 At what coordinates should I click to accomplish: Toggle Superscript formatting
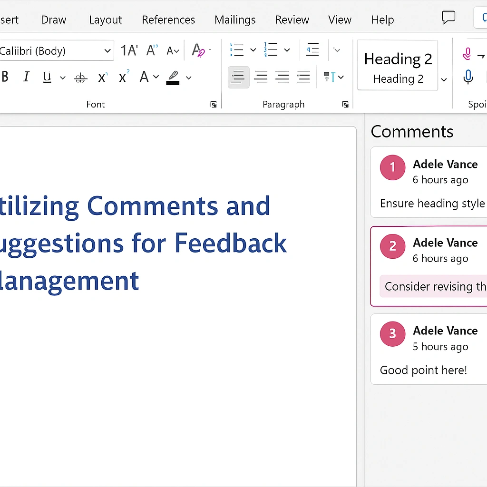[x=124, y=77]
